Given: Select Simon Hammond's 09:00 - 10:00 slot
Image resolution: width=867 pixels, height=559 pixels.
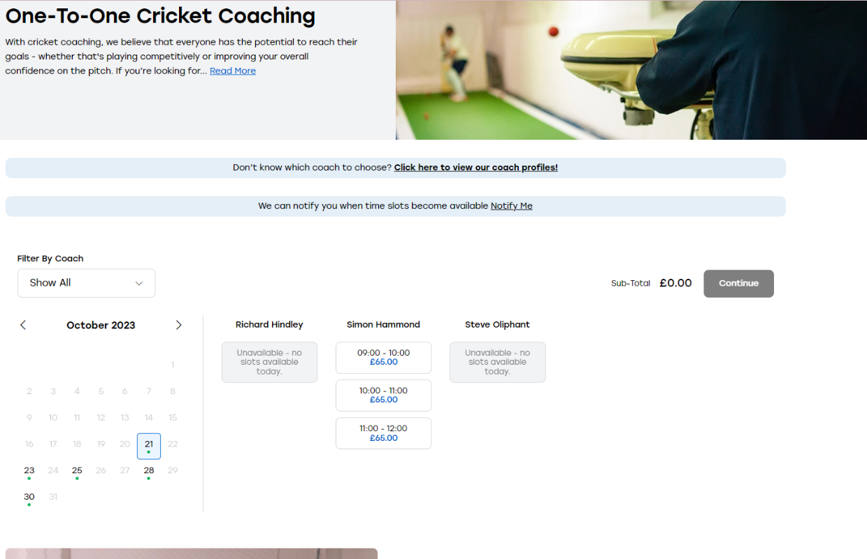Looking at the screenshot, I should point(383,358).
